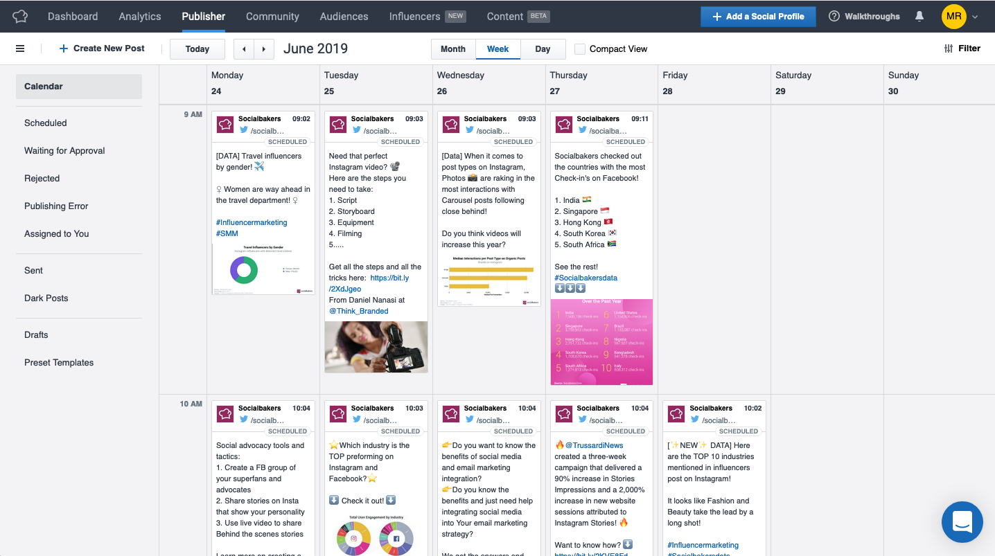
Task: Open the Analytics tab
Action: 140,16
